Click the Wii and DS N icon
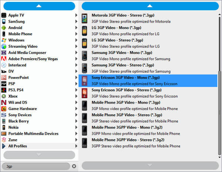This screenshot has height=172, width=222. tap(4, 102)
